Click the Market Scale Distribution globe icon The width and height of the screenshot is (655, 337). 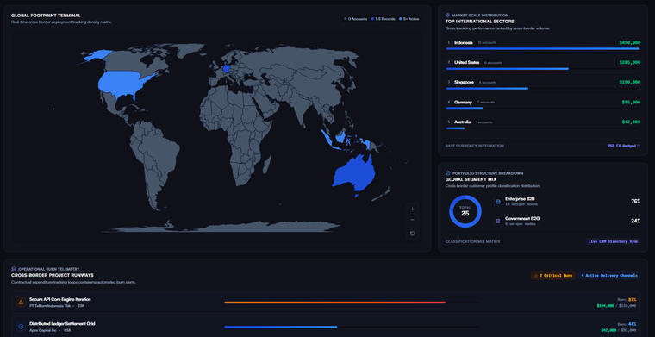[448, 15]
